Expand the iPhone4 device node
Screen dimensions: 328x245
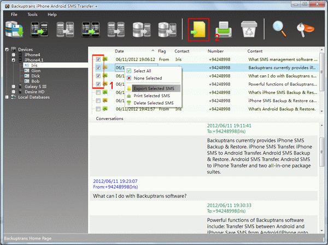tap(13, 55)
